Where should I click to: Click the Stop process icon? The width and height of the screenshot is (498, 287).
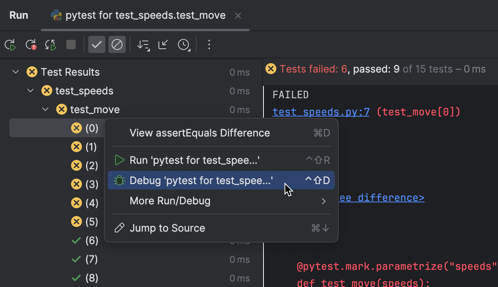[x=71, y=44]
